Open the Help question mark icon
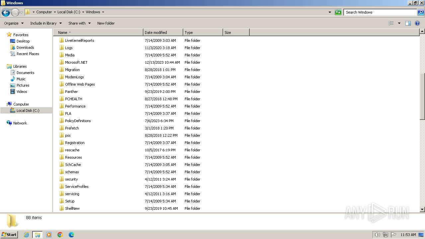425x239 pixels. point(417,23)
